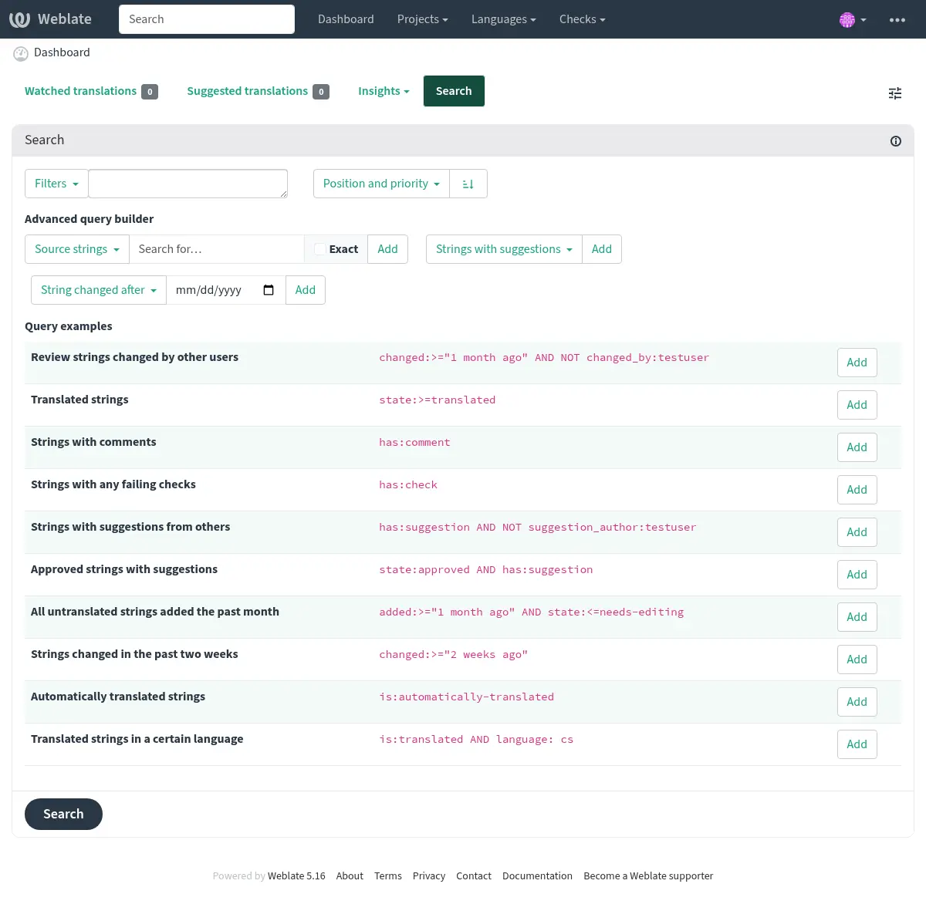Image resolution: width=926 pixels, height=921 pixels.
Task: Expand the Strings with suggestions dropdown
Action: pyautogui.click(x=504, y=249)
